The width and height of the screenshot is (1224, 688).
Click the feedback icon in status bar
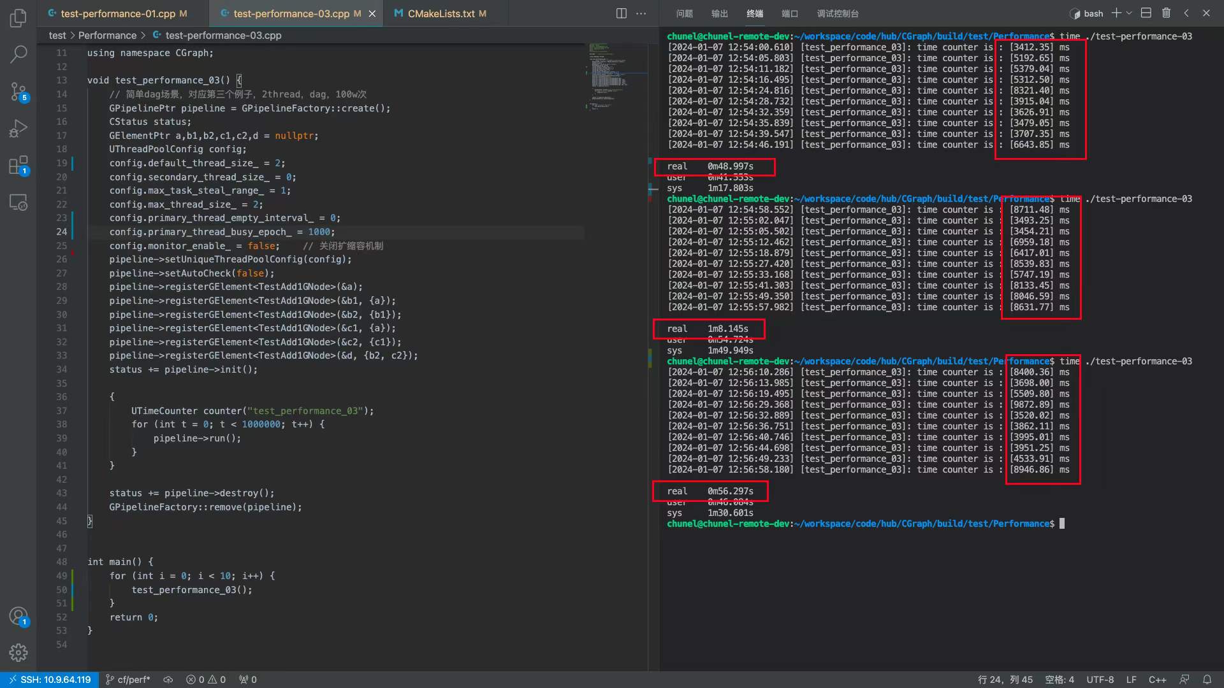click(x=1184, y=680)
